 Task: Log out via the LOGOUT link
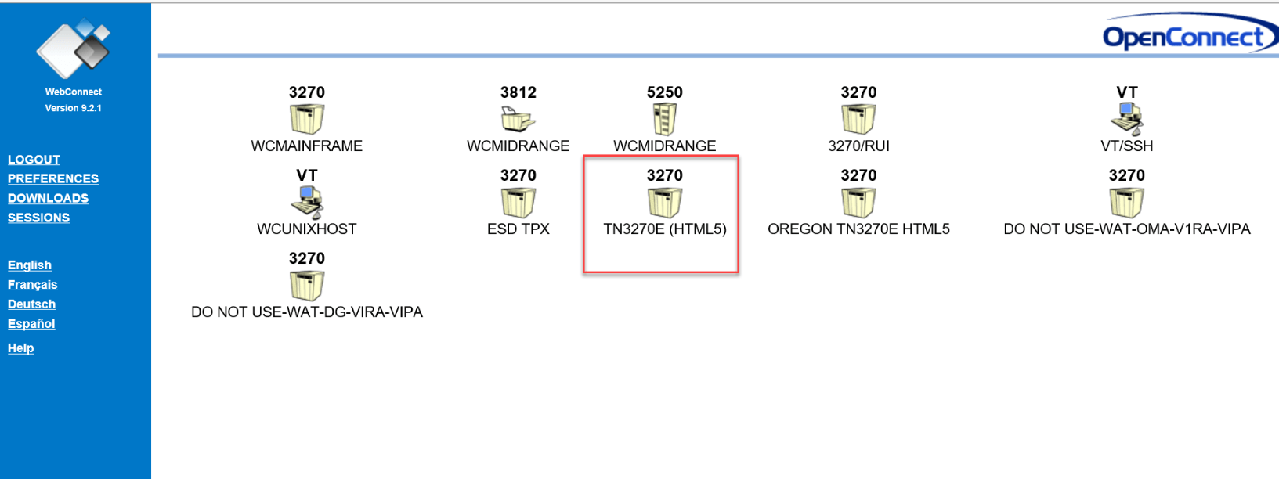click(x=34, y=160)
